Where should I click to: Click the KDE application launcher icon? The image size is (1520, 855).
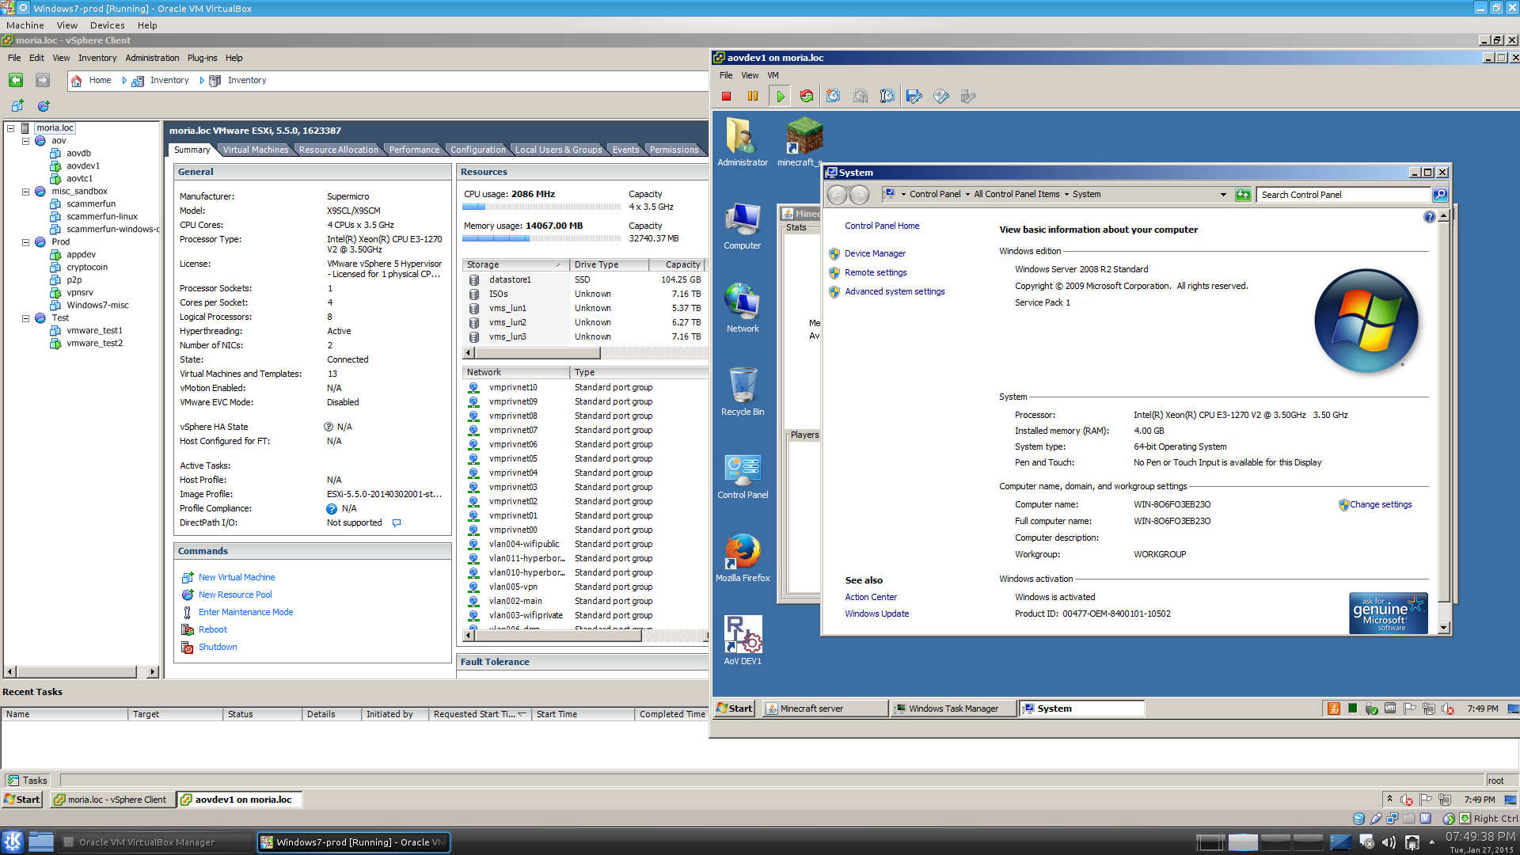(x=13, y=842)
